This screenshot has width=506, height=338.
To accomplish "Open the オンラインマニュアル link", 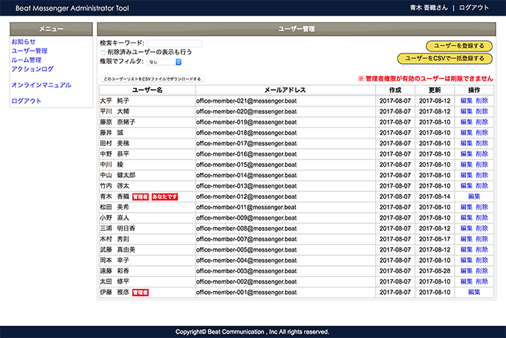I will pyautogui.click(x=41, y=85).
